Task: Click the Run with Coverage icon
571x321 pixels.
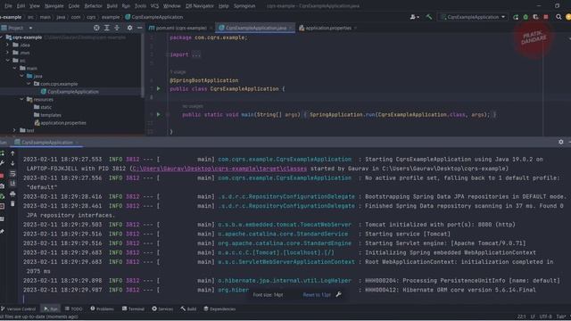Action: 535,17
